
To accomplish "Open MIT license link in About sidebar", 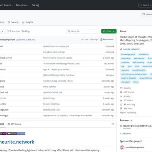I will coord(127,92).
